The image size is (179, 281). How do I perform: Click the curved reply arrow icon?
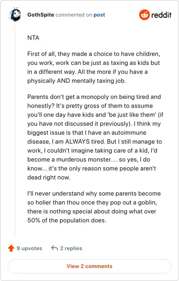tap(55, 248)
